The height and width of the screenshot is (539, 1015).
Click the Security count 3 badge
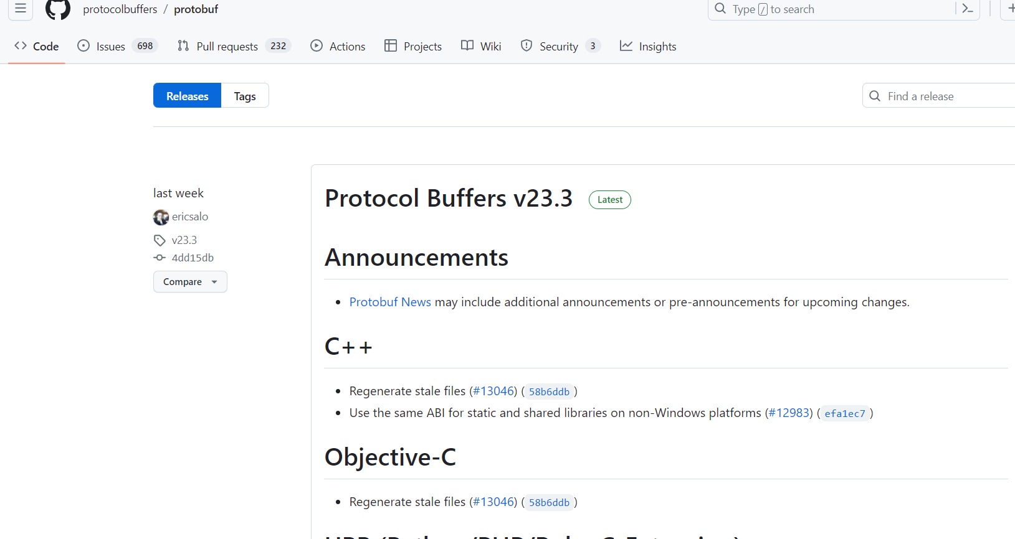click(593, 46)
